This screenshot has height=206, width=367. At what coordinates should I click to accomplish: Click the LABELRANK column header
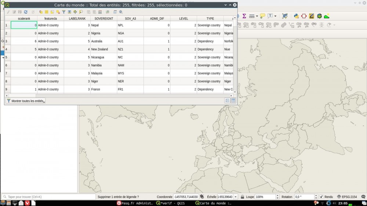click(77, 18)
